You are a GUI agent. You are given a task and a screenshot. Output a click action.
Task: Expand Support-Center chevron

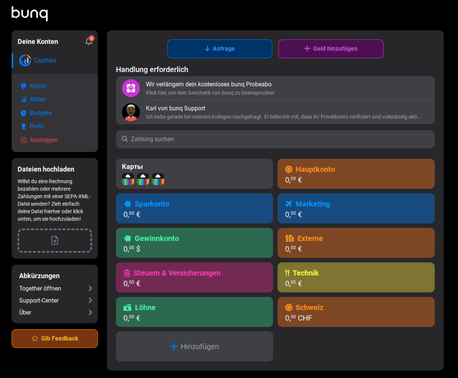point(90,300)
